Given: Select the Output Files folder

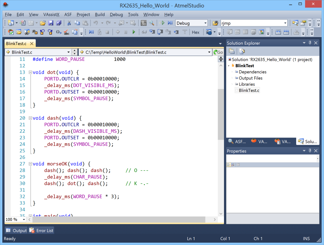Looking at the screenshot, I should tap(251, 78).
